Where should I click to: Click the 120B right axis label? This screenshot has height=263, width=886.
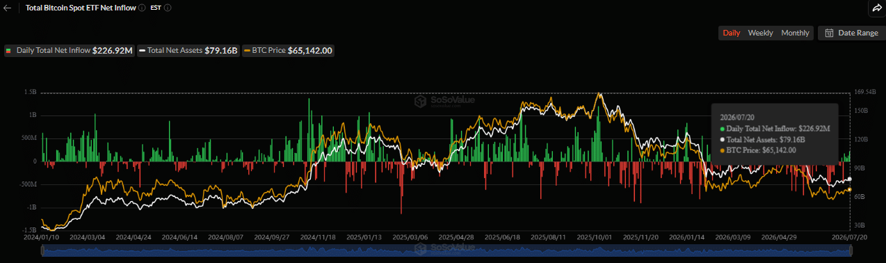click(x=862, y=140)
